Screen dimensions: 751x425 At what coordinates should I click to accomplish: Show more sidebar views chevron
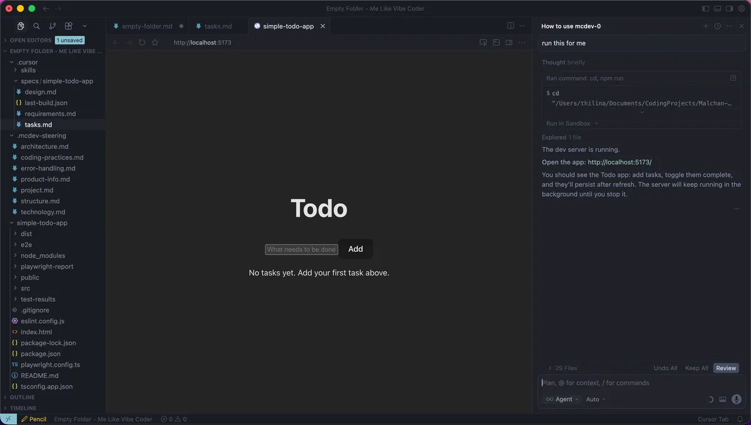84,26
